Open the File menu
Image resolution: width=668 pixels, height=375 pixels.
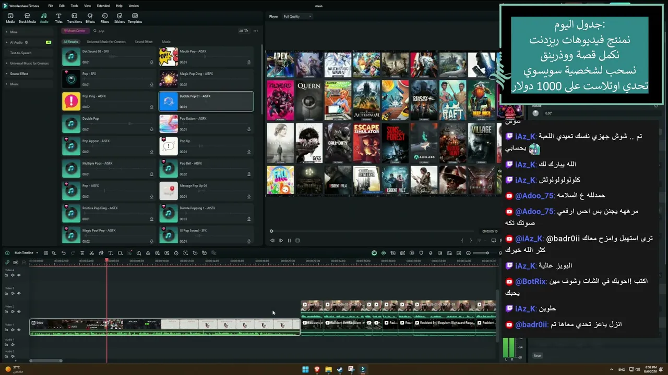click(x=51, y=6)
